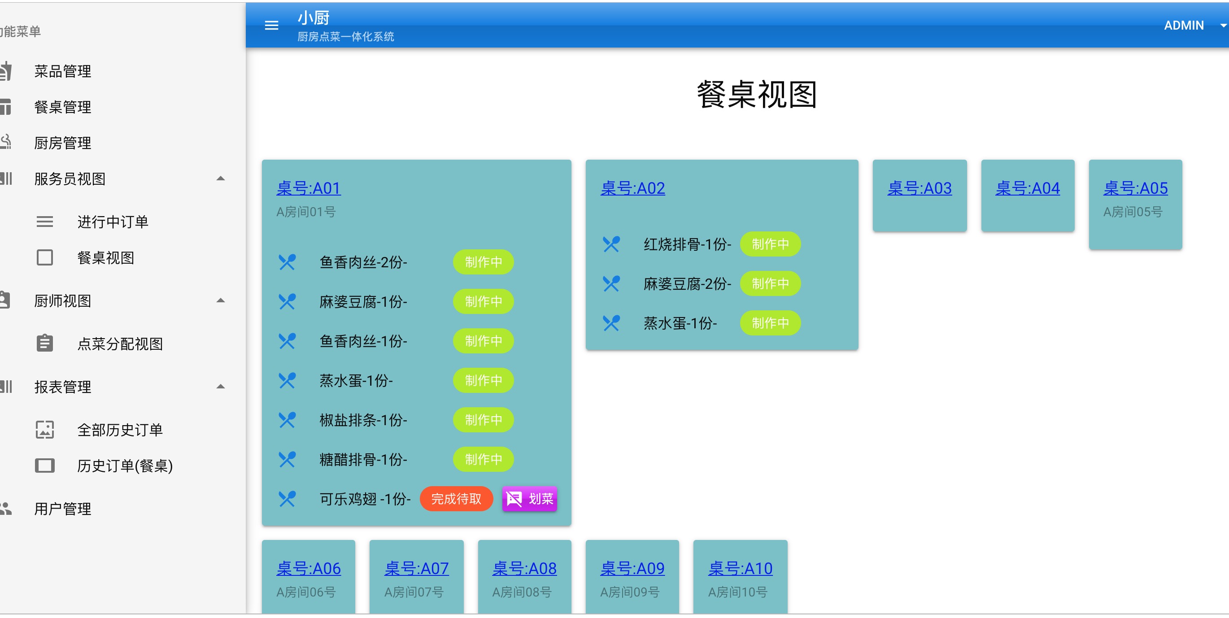The height and width of the screenshot is (618, 1229).
Task: Click the 完成待取 status chip
Action: pos(456,499)
